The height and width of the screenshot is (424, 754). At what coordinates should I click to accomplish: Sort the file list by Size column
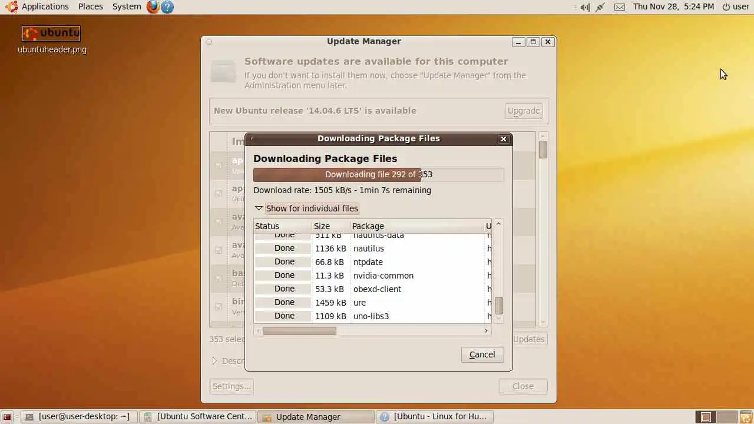331,226
